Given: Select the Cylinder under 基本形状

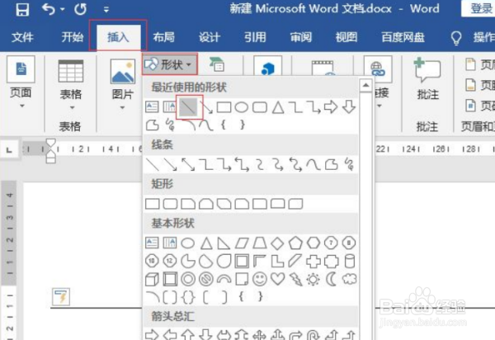Looking at the screenshot, I should coord(350,261).
